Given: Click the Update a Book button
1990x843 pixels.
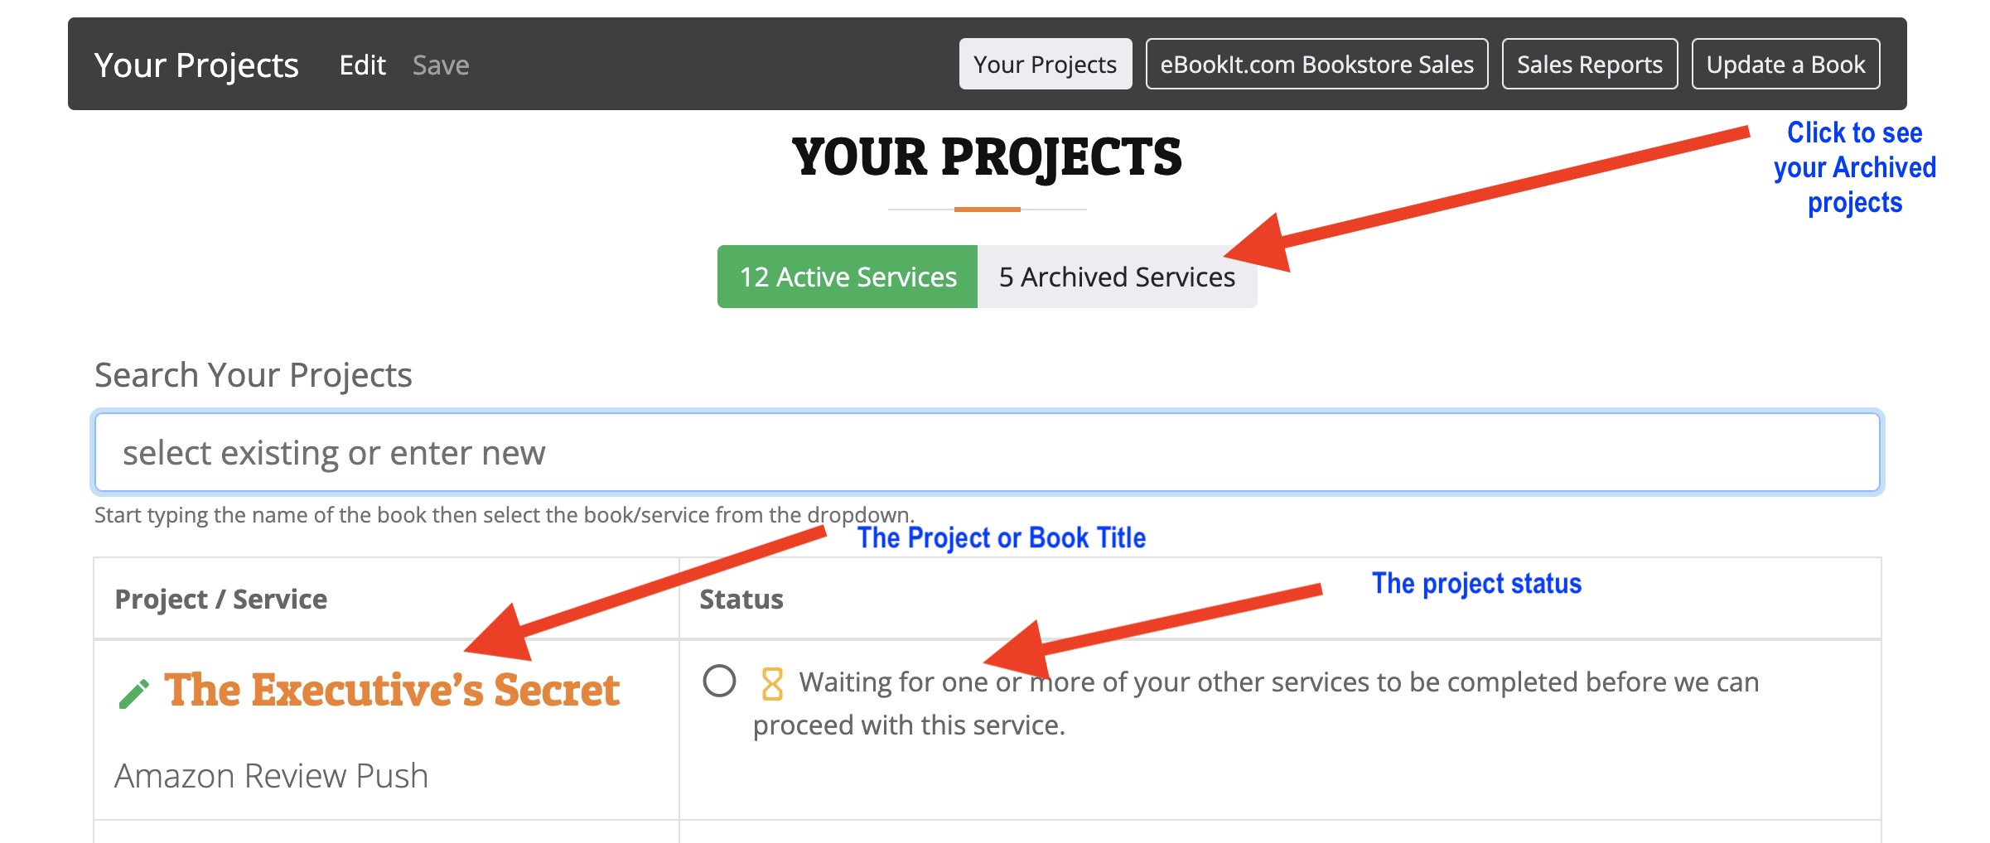Looking at the screenshot, I should [1785, 64].
